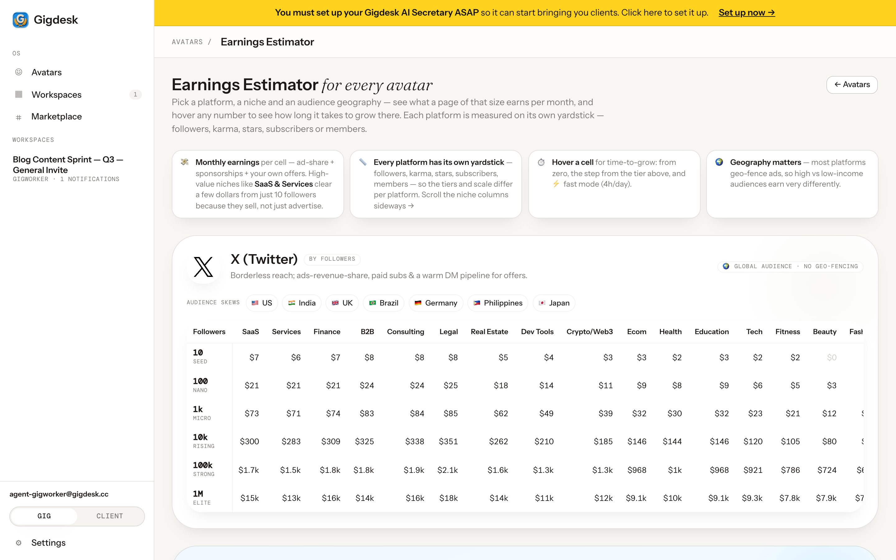896x560 pixels.
Task: Click the Workspaces notification count badge
Action: pyautogui.click(x=136, y=95)
